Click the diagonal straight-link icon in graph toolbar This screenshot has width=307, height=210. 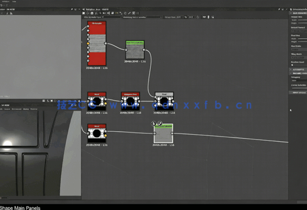click(130, 13)
